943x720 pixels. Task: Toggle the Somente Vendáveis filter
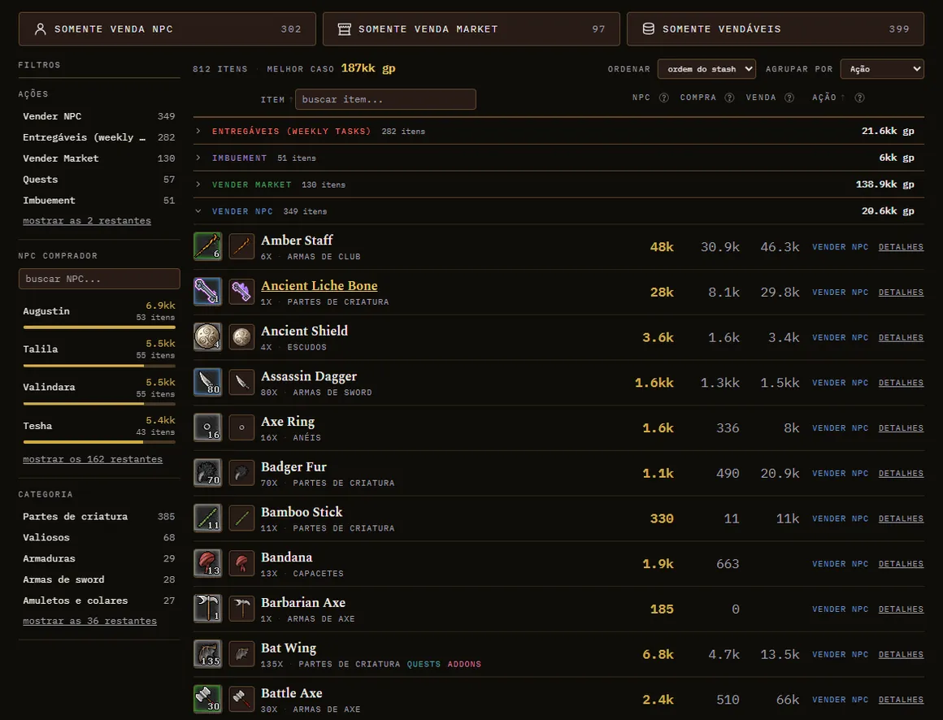click(776, 28)
